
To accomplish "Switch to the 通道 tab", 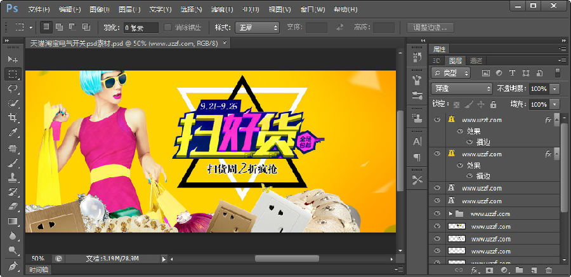I will pyautogui.click(x=476, y=60).
